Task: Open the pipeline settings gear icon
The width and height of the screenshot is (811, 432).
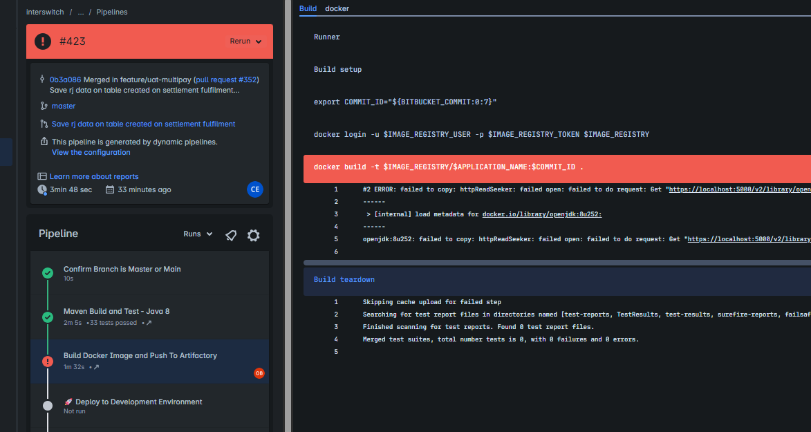Action: coord(254,235)
